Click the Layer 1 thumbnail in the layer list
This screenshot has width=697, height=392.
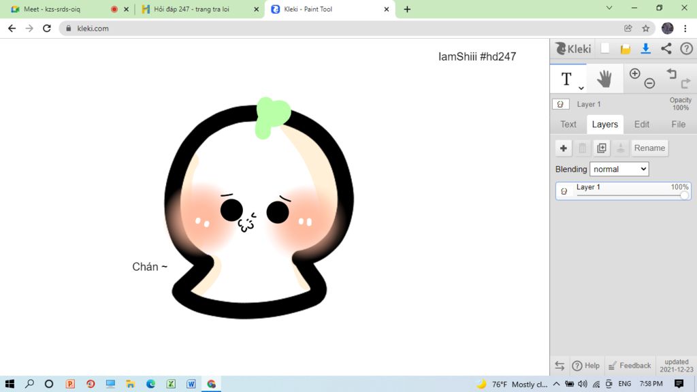click(564, 191)
